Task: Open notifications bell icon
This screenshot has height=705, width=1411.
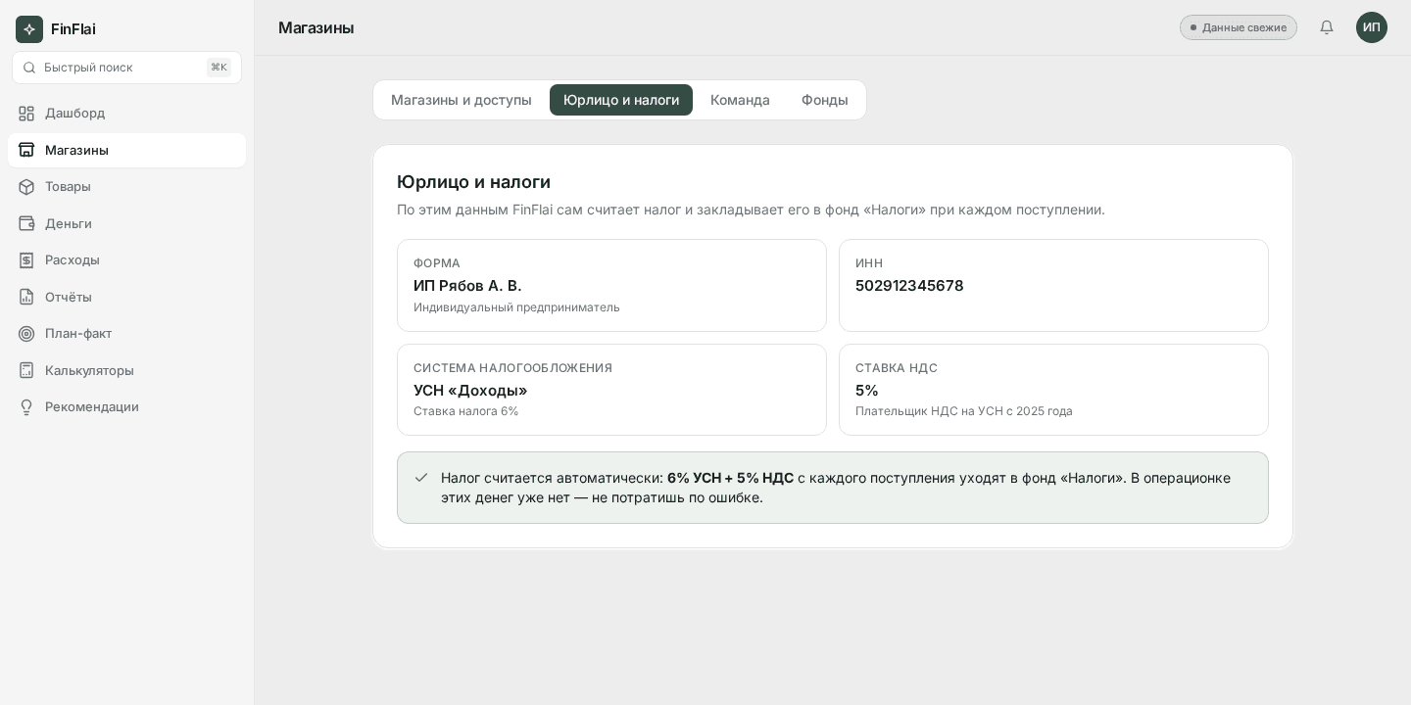Action: [1327, 27]
